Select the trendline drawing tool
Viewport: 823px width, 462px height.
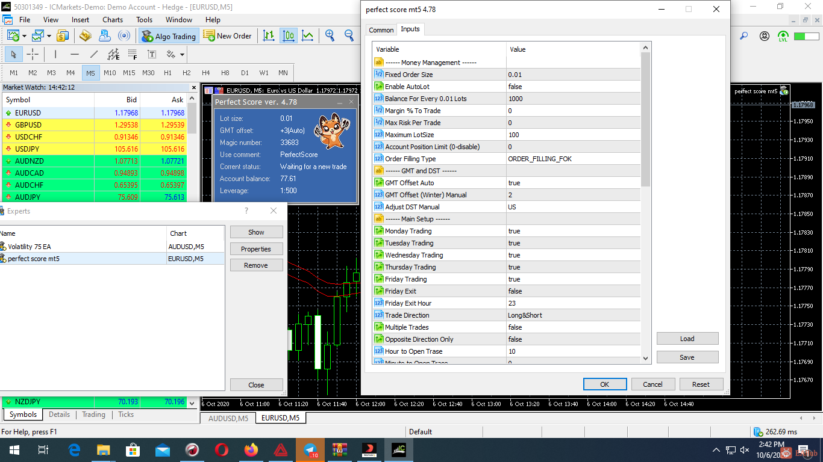(x=94, y=54)
